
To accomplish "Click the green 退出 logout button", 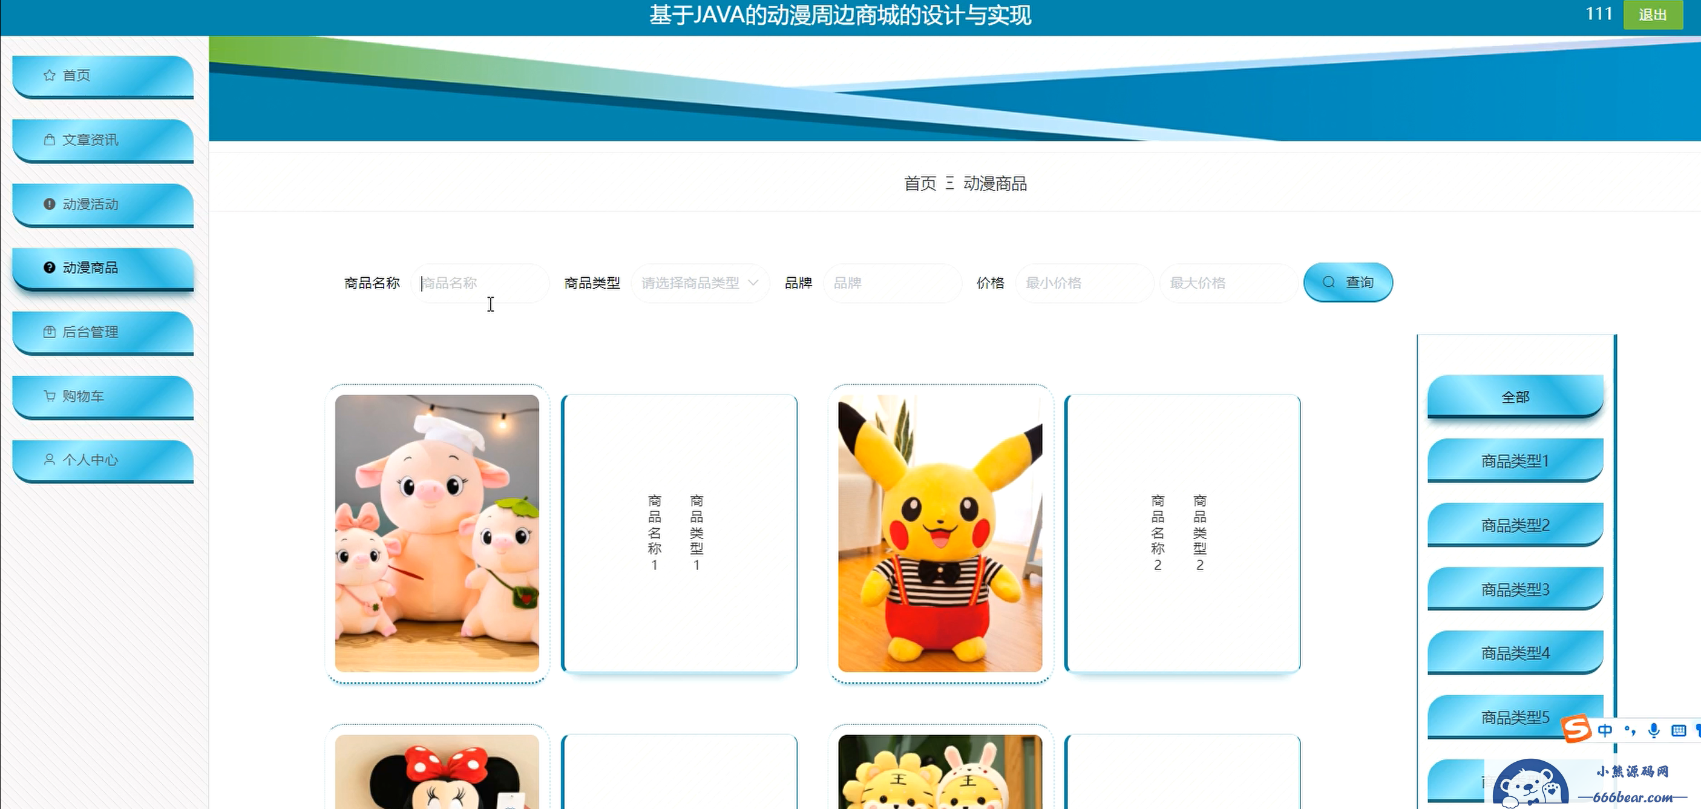I will coord(1652,15).
